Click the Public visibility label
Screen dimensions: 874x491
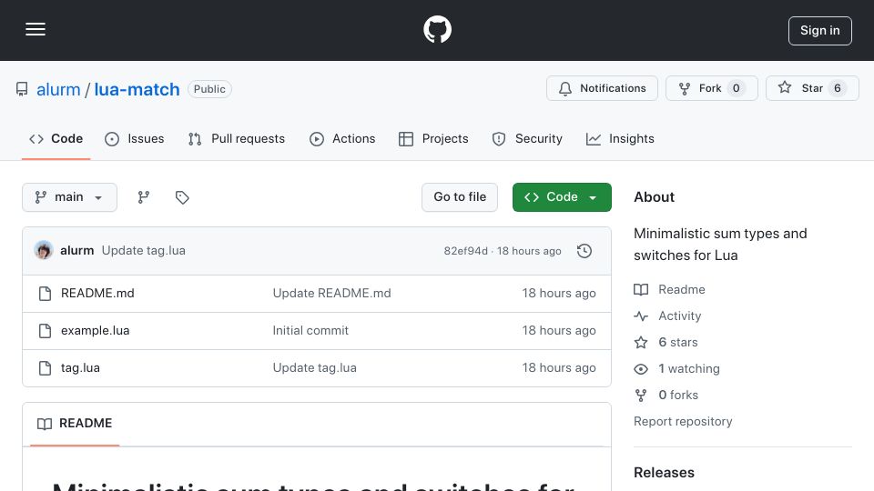coord(209,89)
